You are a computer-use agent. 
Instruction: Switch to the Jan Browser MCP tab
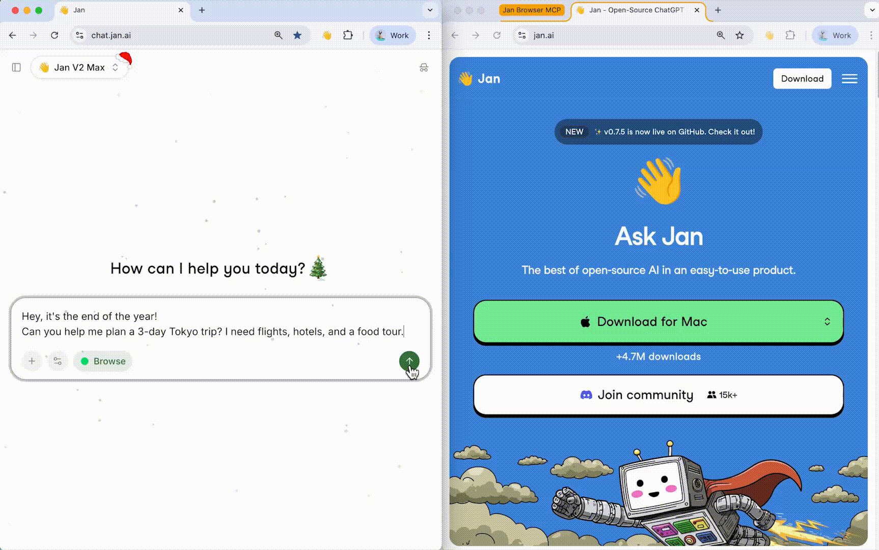[x=532, y=10]
